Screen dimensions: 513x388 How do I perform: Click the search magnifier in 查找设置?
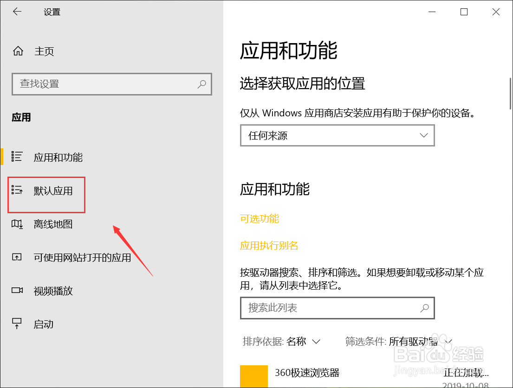click(201, 84)
